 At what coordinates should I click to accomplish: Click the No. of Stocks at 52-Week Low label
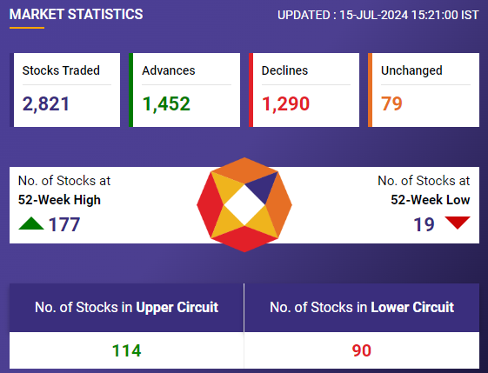tap(424, 190)
